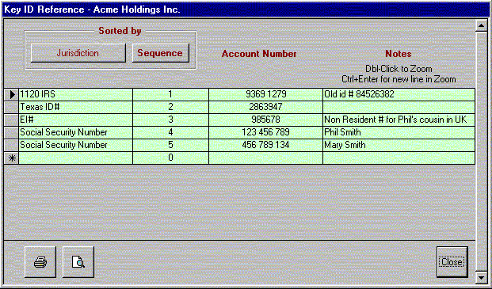The width and height of the screenshot is (492, 289).
Task: Select the 1120 IRS row selector arrow
Action: point(12,94)
